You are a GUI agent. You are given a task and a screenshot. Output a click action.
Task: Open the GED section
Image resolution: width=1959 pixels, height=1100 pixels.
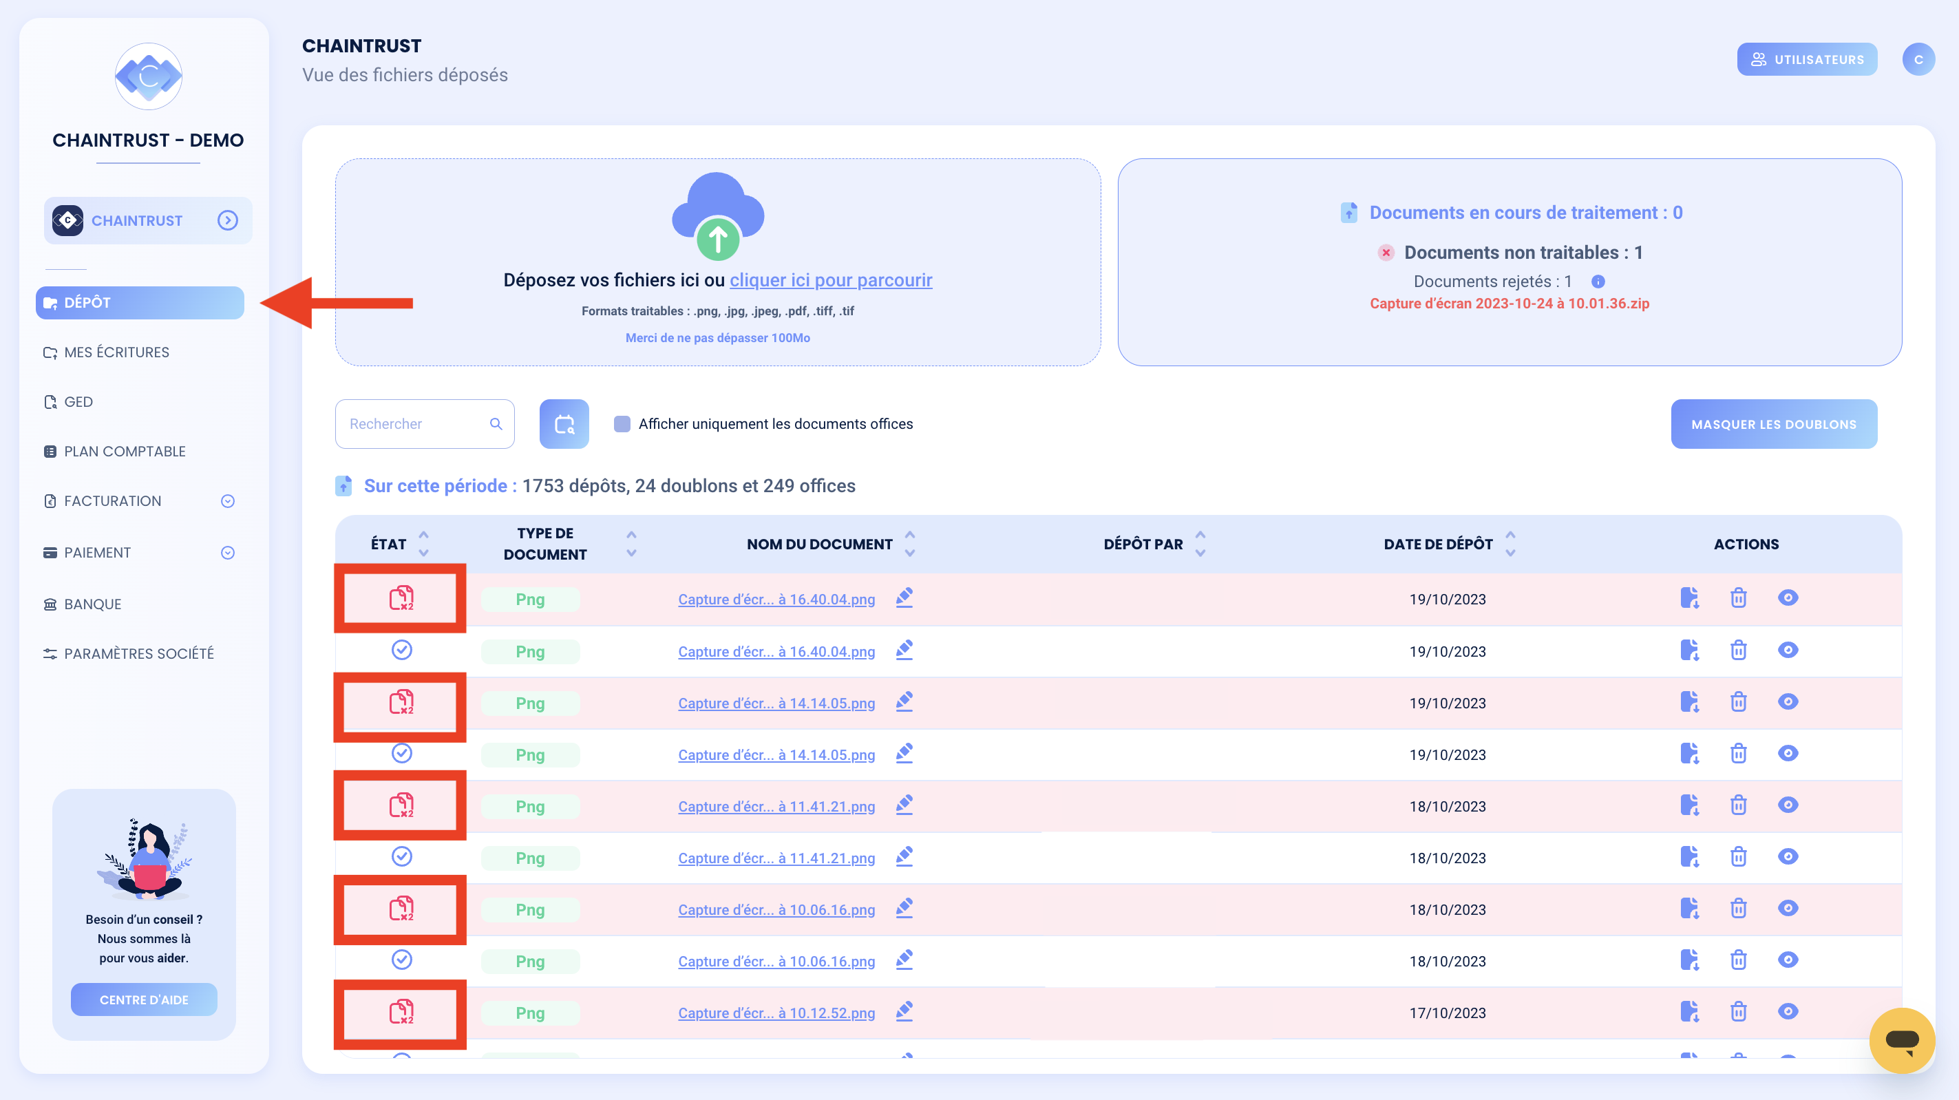click(x=68, y=402)
